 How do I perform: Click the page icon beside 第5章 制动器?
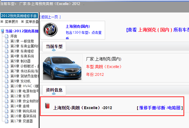(x=7, y=61)
